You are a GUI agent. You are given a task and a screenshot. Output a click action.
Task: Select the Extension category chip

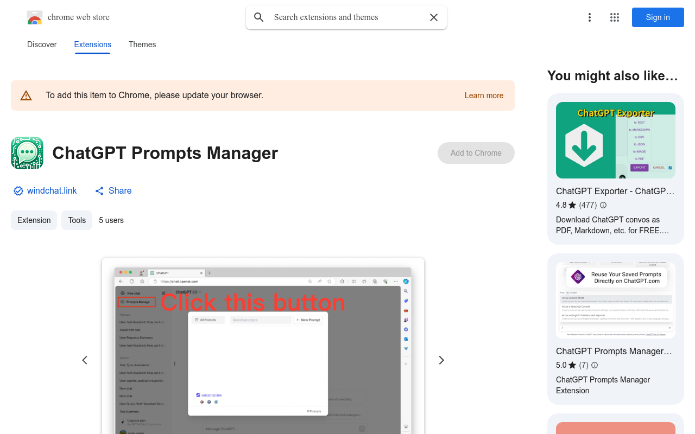(x=34, y=220)
